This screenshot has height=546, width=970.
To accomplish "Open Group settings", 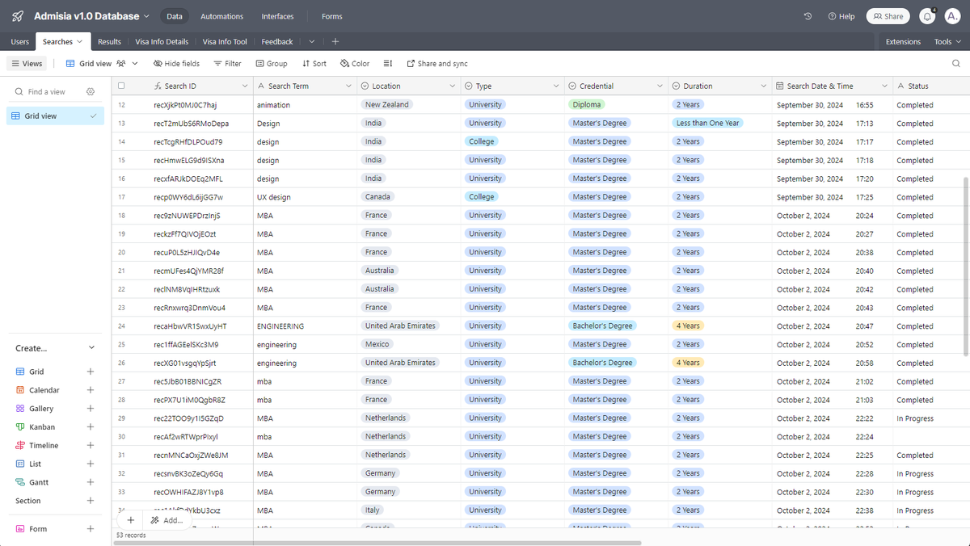I will 272,63.
